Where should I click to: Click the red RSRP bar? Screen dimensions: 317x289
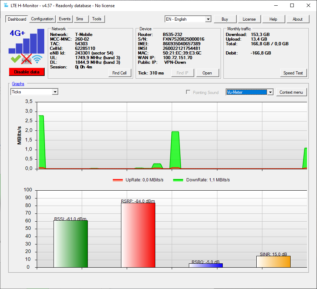(x=138, y=235)
